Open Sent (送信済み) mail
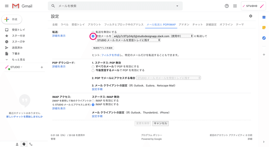The width and height of the screenshot is (269, 147). (x=17, y=48)
